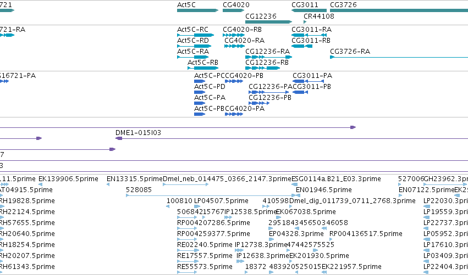This screenshot has width=468, height=275.
Task: Open protein Act5C-PA
Action: pos(210,98)
